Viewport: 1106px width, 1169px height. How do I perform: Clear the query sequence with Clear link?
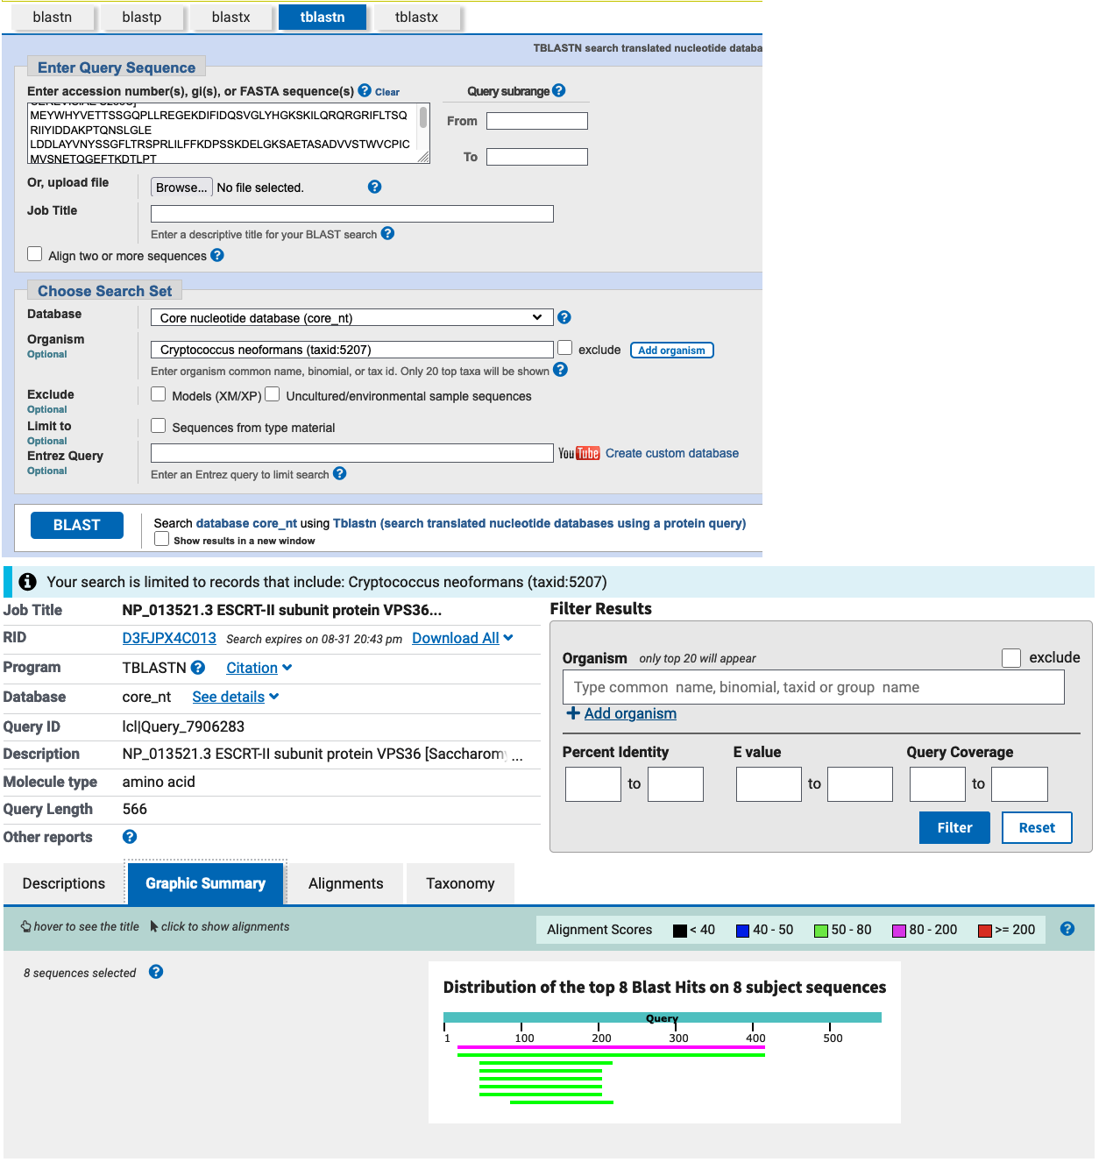click(387, 92)
